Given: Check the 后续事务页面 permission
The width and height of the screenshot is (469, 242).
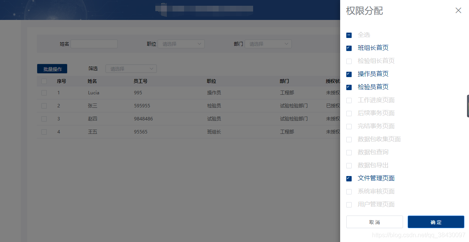Looking at the screenshot, I should (349, 113).
